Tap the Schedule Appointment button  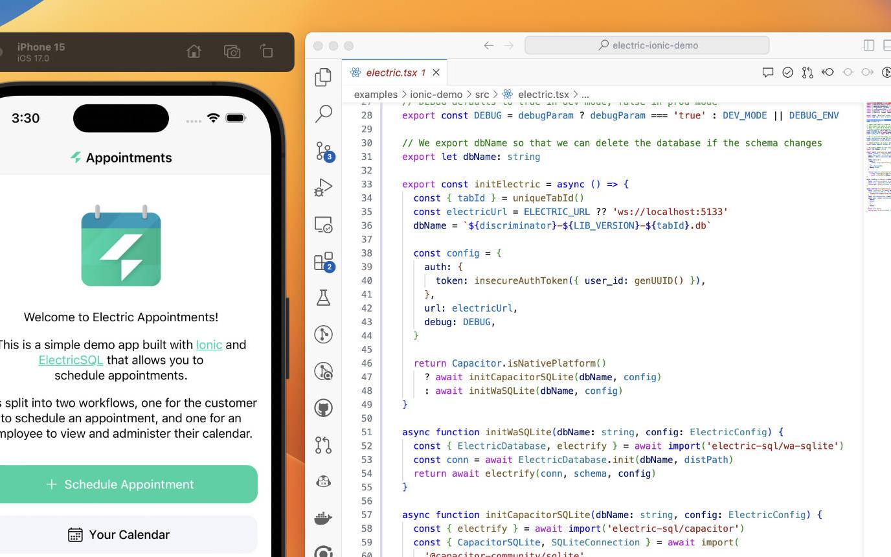click(120, 484)
